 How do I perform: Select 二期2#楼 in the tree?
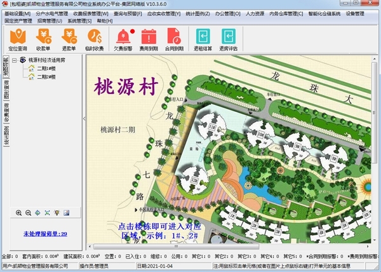46,77
